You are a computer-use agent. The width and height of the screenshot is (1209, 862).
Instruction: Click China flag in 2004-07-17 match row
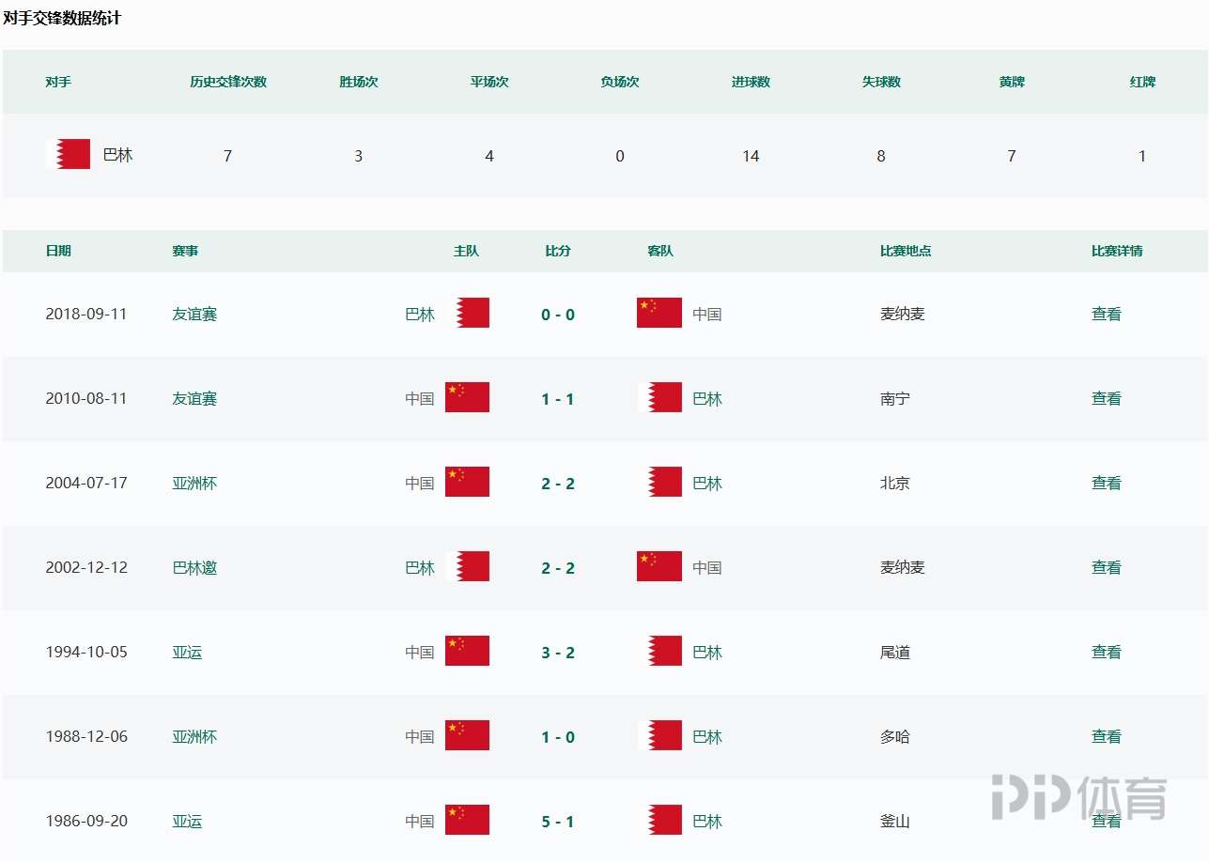tap(467, 482)
